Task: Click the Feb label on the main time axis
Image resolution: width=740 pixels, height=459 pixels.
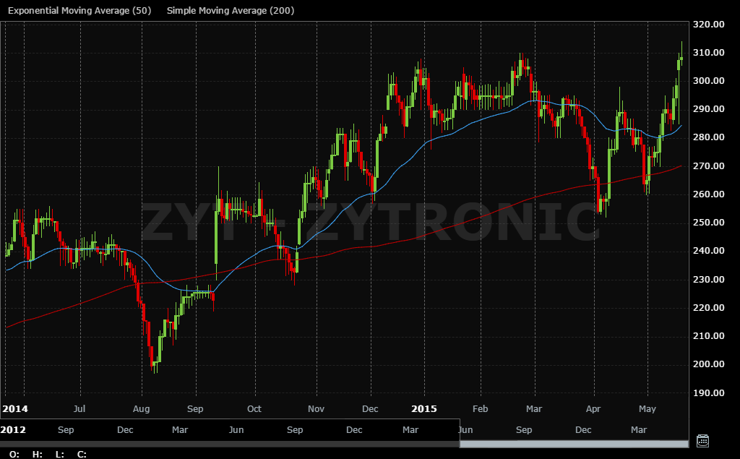Action: (x=481, y=409)
